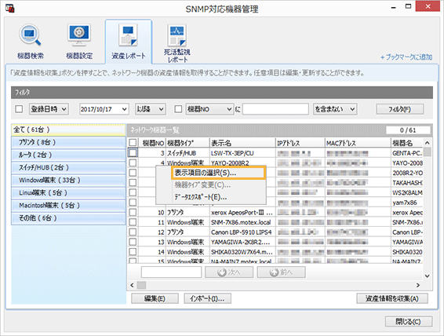Tick the select-all checkbox in table header
444x336 pixels.
tap(133, 143)
